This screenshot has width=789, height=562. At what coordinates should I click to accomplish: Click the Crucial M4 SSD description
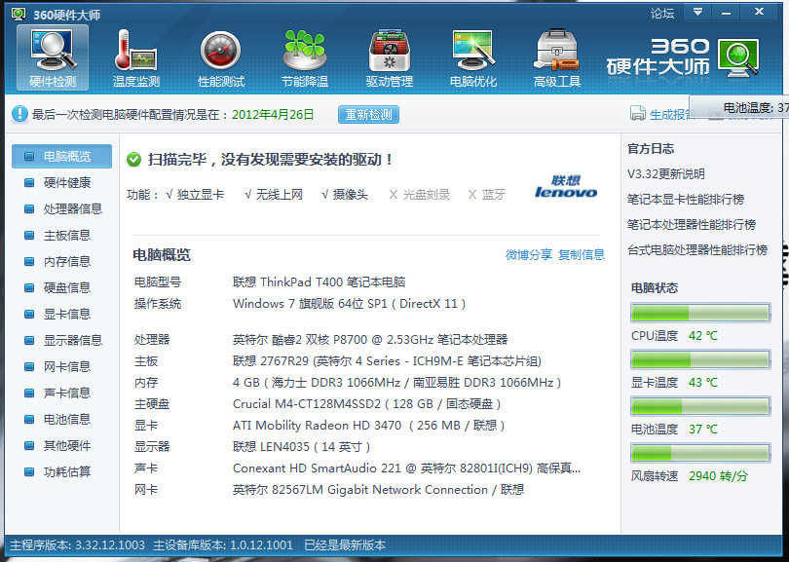(367, 404)
